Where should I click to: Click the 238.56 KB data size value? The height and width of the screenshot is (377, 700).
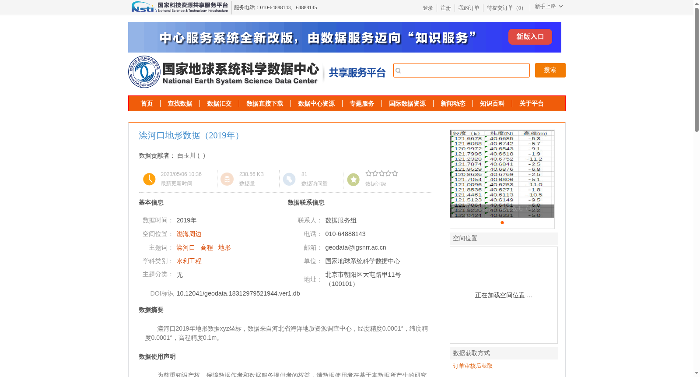point(252,174)
